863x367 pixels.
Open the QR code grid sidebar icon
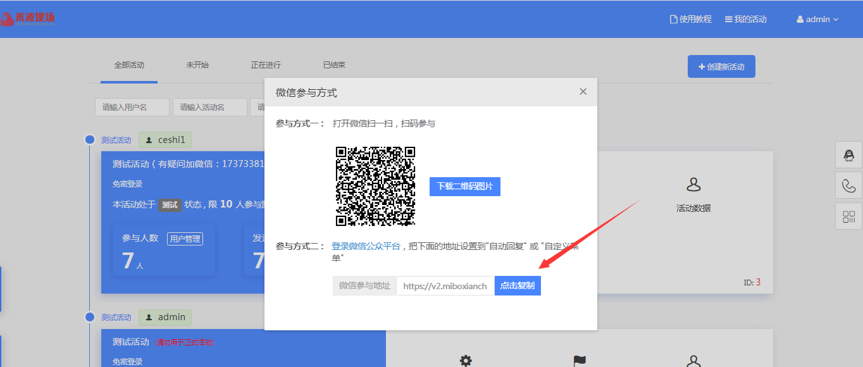848,217
